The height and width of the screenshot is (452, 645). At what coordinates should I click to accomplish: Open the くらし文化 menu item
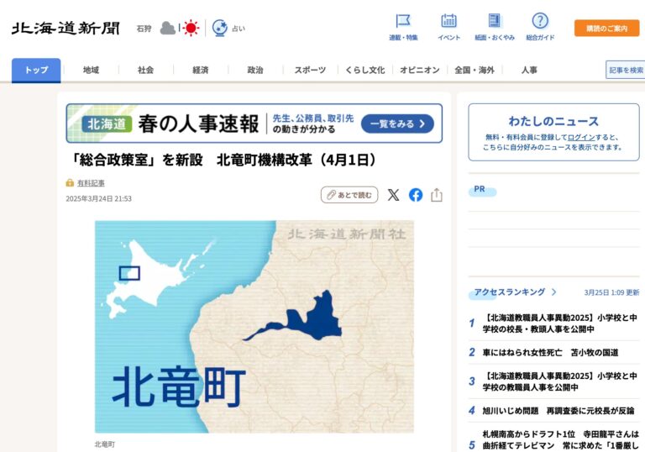click(365, 71)
